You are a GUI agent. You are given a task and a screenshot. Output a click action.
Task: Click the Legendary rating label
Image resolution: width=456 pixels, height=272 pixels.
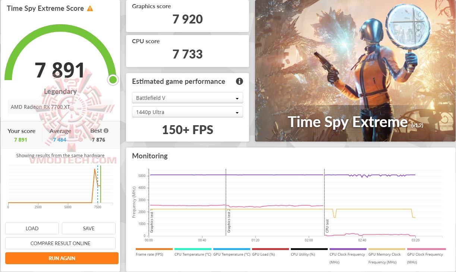[60, 91]
